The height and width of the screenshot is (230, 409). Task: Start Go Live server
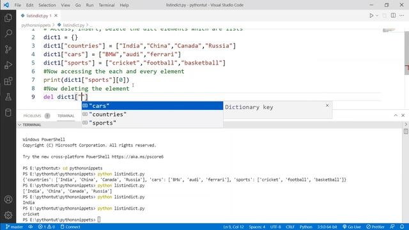pyautogui.click(x=351, y=227)
